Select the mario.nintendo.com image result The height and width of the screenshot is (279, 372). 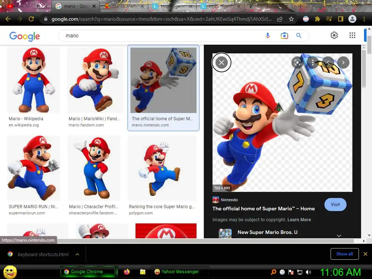pyautogui.click(x=163, y=80)
